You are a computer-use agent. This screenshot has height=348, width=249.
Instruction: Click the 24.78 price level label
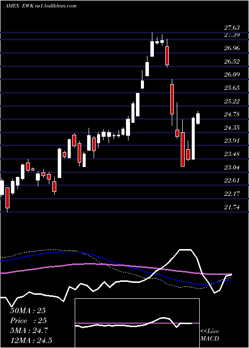(232, 114)
